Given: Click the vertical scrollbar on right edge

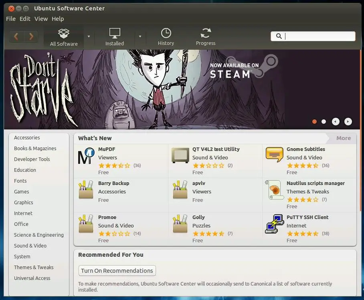Looking at the screenshot, I should (x=360, y=130).
